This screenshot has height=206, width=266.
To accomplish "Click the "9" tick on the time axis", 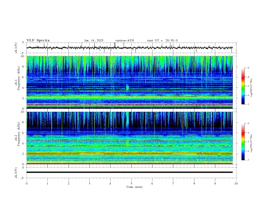I will point(215,183).
